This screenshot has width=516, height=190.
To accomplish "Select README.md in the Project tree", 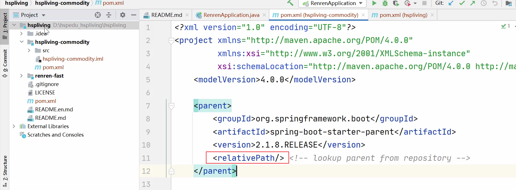I will [51, 118].
